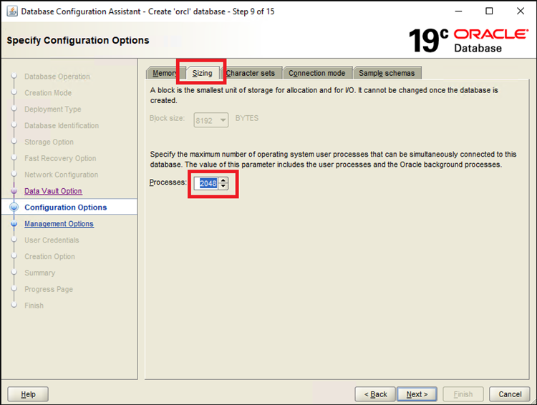
Task: Click the 'Creation Mode' step text
Action: coord(48,93)
